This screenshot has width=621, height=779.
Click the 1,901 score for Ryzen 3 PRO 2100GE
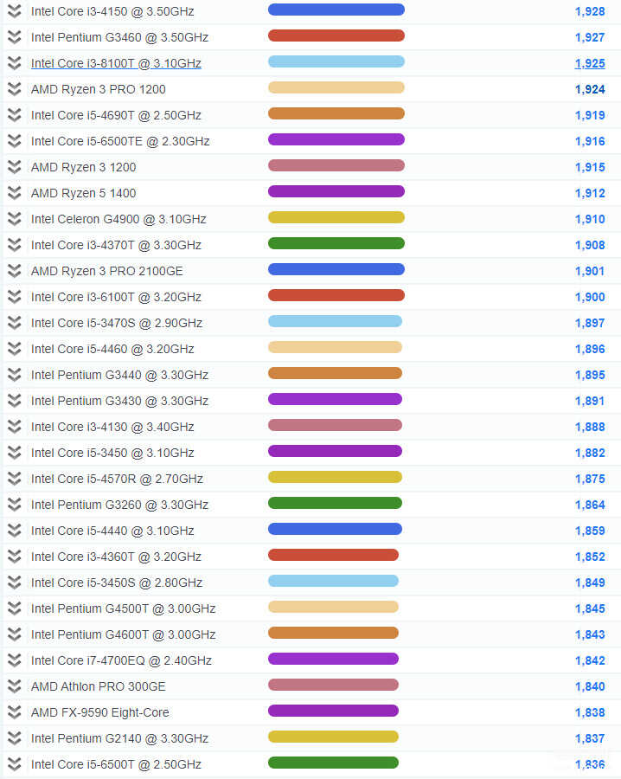click(x=590, y=271)
